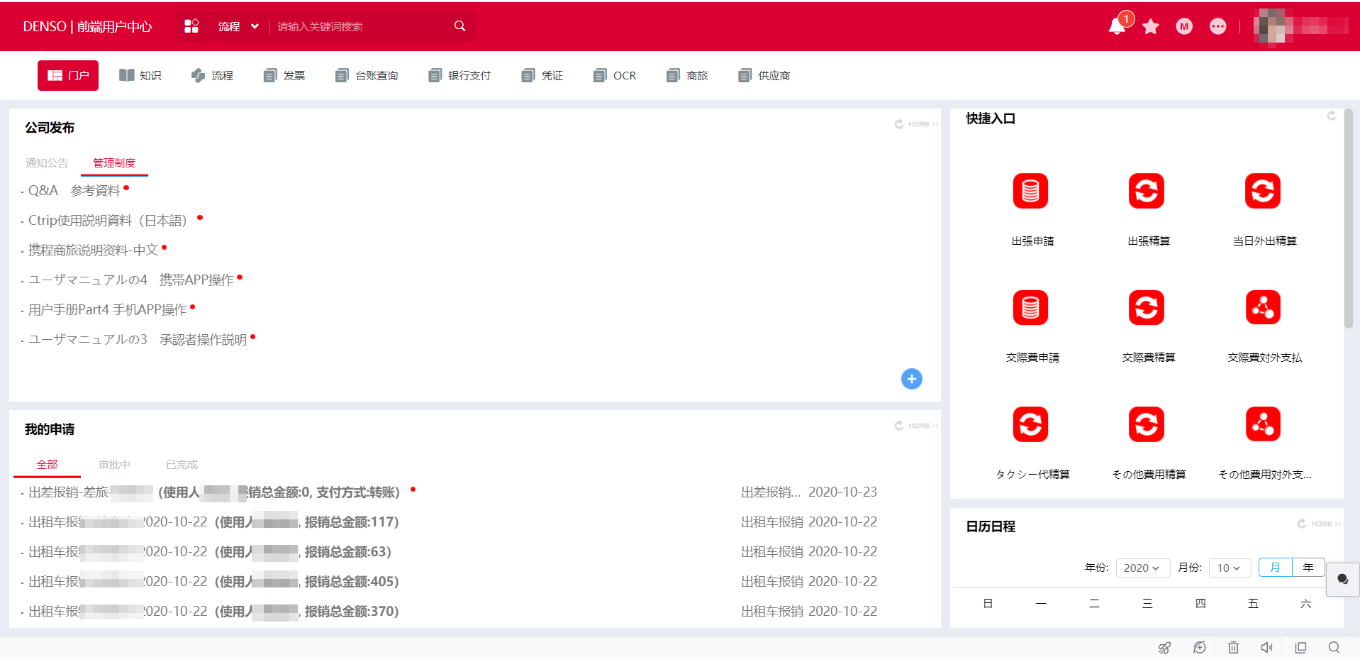Open その他費用精算 quick entry icon
Screen dimensions: 1360x657
(x=1147, y=424)
